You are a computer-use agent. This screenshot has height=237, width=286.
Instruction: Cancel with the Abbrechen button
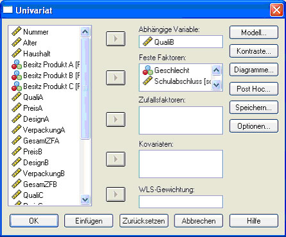point(199,221)
